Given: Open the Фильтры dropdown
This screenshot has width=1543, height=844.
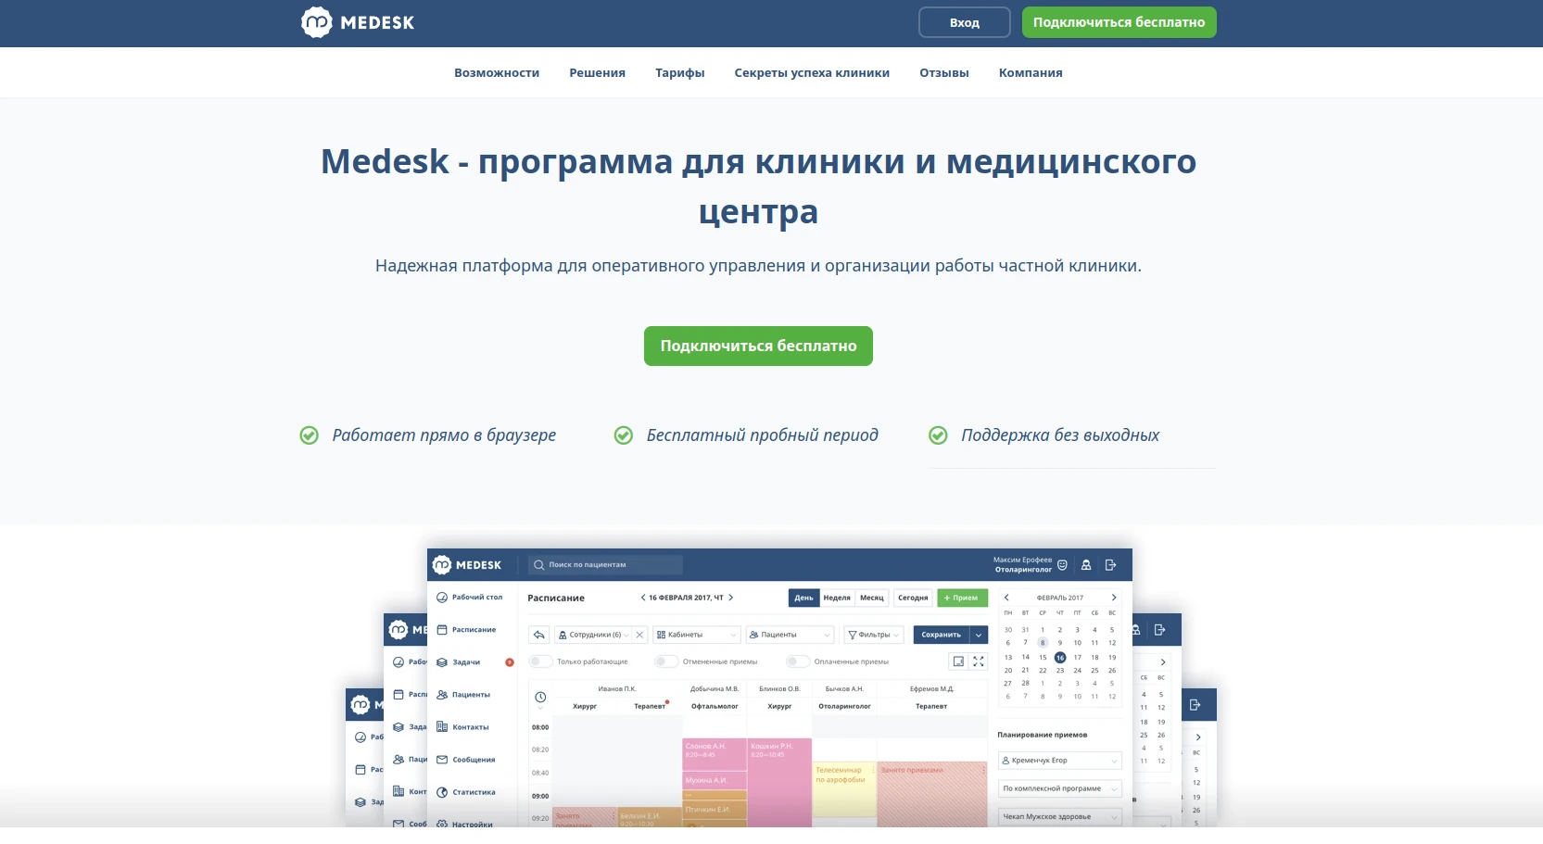Looking at the screenshot, I should click(874, 635).
